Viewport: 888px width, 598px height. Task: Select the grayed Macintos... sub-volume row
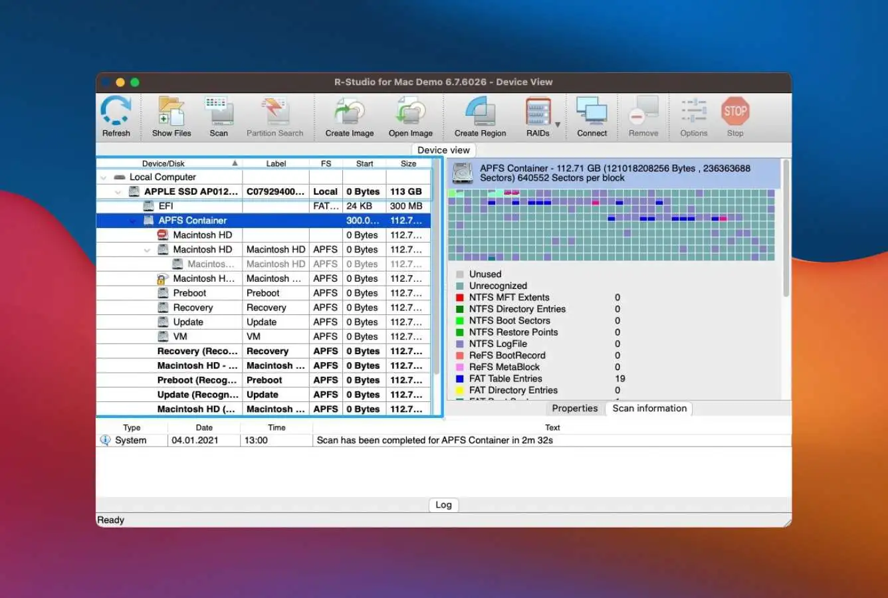(x=264, y=264)
